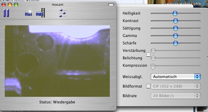Click the Gamma slider knob
This screenshot has height=112, width=208.
point(175,36)
